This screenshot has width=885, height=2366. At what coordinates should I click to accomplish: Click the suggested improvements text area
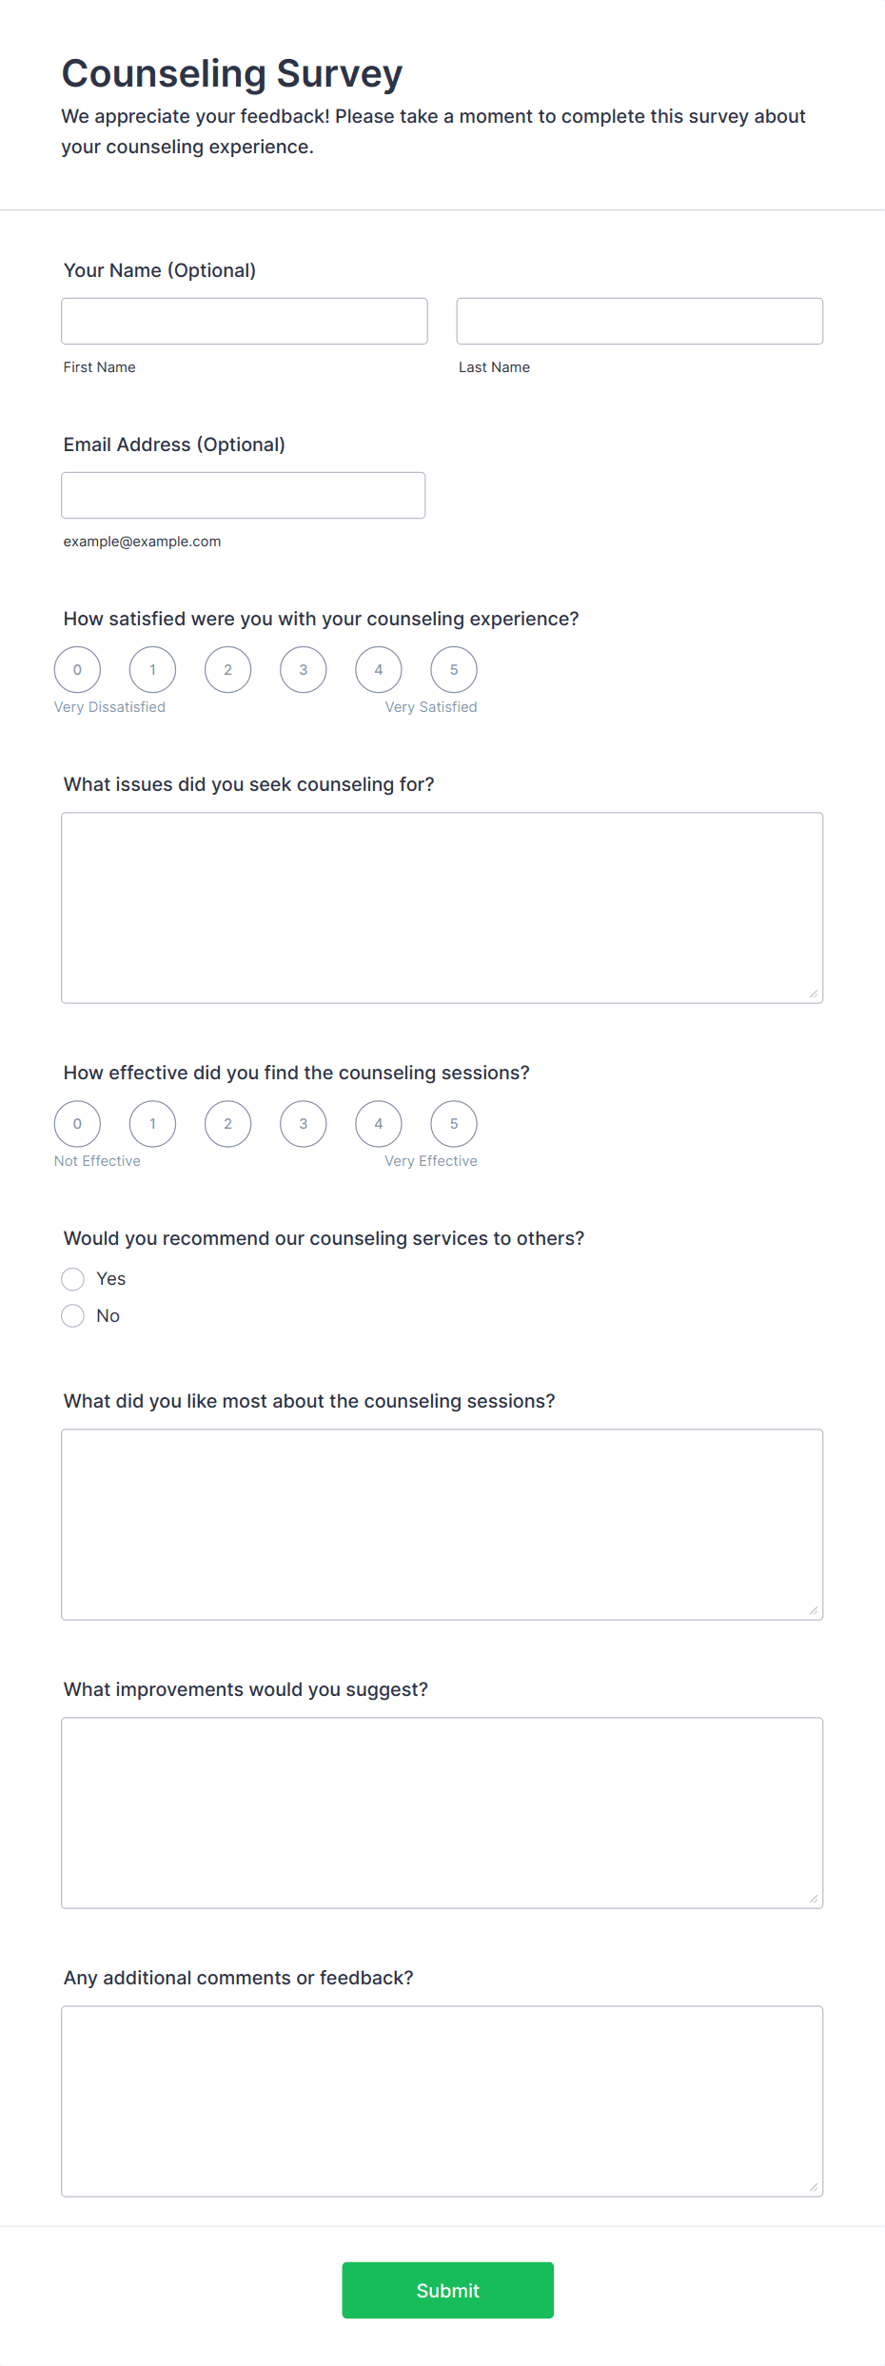point(442,1813)
